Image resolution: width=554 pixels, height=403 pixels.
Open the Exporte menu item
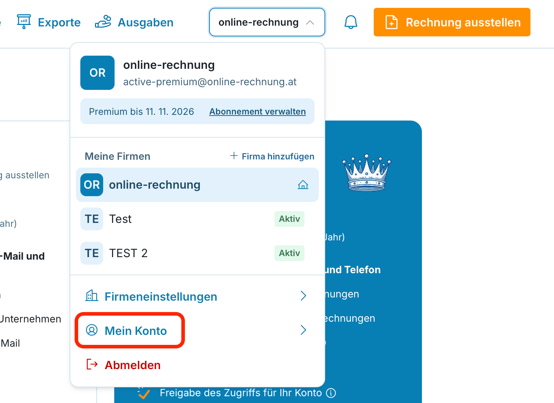click(49, 22)
